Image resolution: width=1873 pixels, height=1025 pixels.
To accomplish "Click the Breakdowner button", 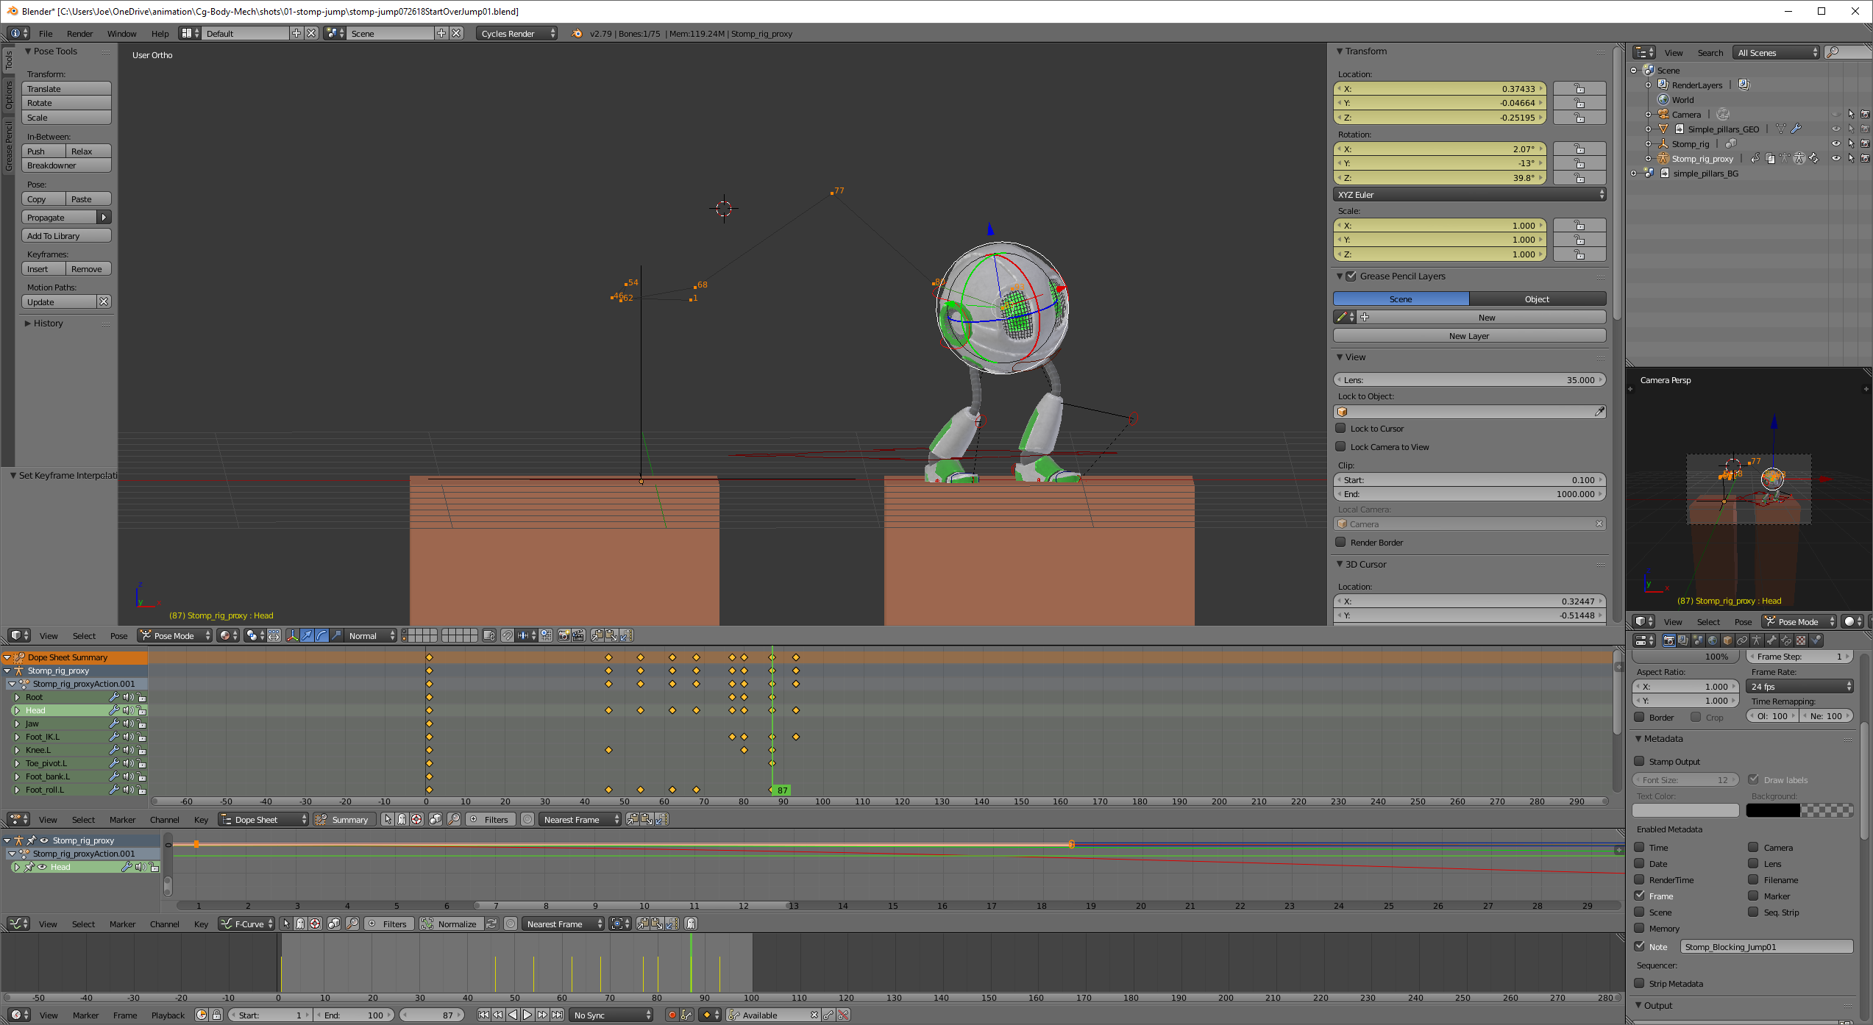I will (65, 165).
